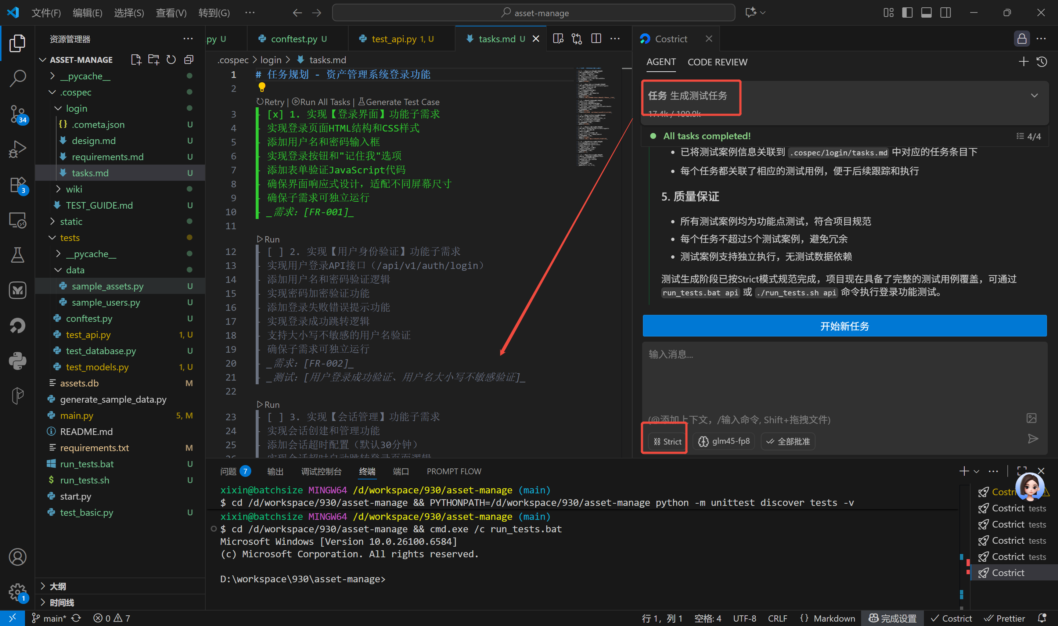Open the Search view in activity bar

[x=17, y=79]
